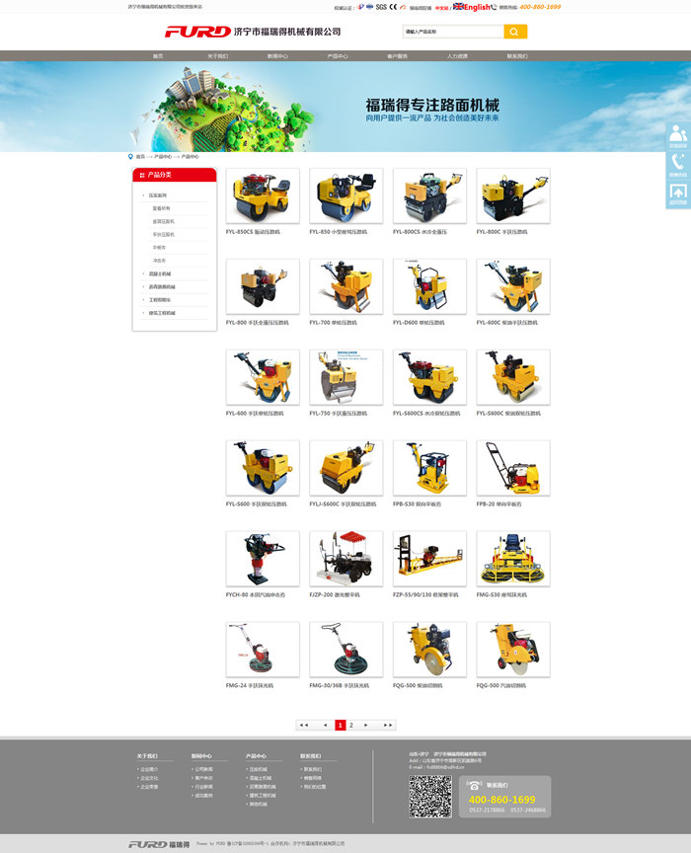Open 联系我们 in the gray navigation bar
This screenshot has height=853, width=691.
coord(517,56)
